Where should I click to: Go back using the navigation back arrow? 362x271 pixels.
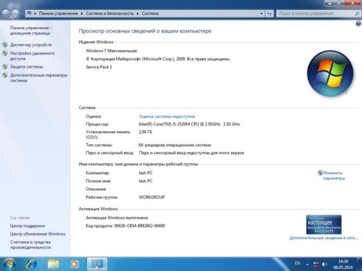(6, 13)
